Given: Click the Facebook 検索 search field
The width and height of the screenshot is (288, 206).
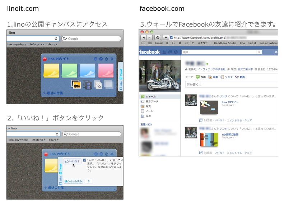Looking at the screenshot, I should point(219,52).
